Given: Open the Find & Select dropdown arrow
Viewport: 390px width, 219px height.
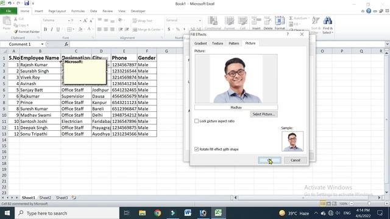Looking at the screenshot, I should [x=332, y=32].
